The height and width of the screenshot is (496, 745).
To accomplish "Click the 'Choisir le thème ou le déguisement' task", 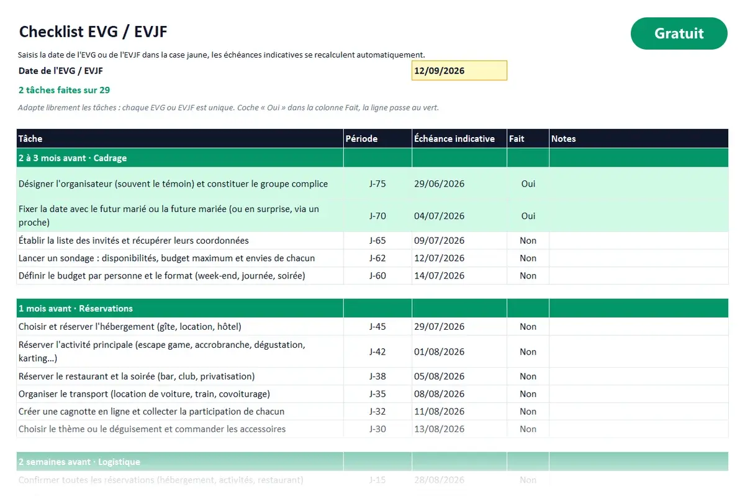I will [x=180, y=429].
